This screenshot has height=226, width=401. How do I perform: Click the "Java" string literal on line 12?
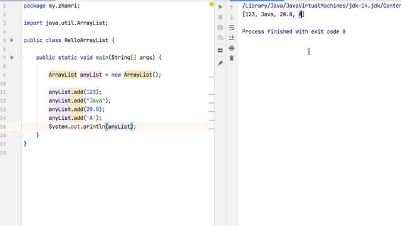pyautogui.click(x=96, y=100)
